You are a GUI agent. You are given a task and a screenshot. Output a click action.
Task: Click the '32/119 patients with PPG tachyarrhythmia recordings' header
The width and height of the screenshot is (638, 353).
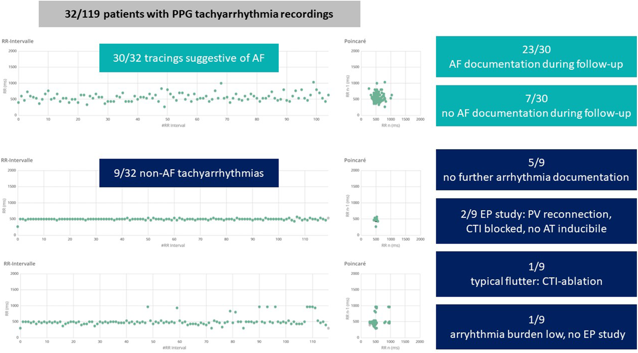point(199,14)
